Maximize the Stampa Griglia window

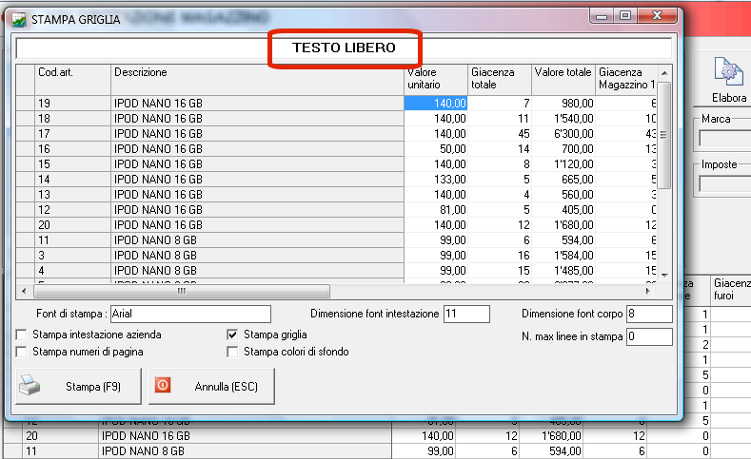624,16
